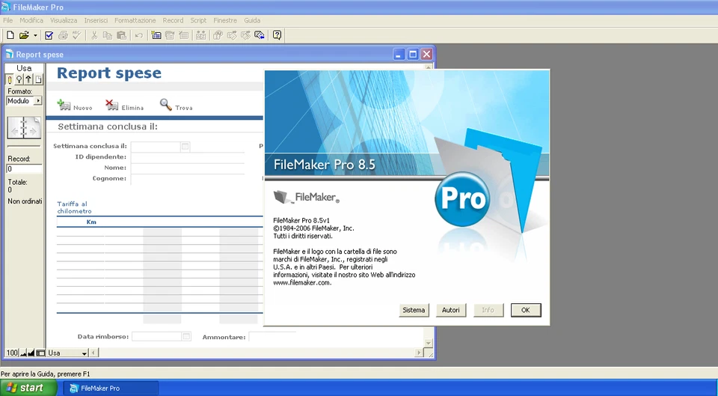Click the Open folder toolbar icon

pyautogui.click(x=24, y=35)
